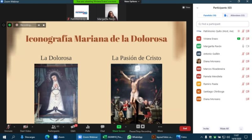The height and width of the screenshot is (140, 252).
Task: Select Viviana Erazo in the panelists list
Action: point(223,39)
